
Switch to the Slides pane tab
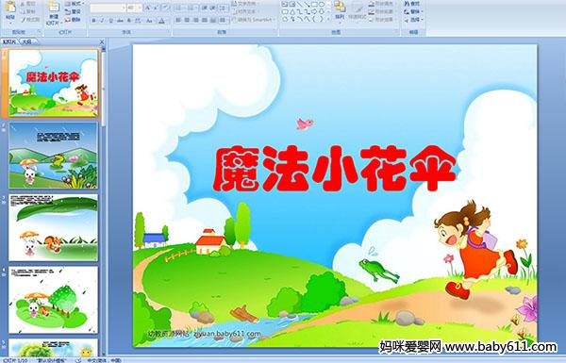[x=9, y=41]
